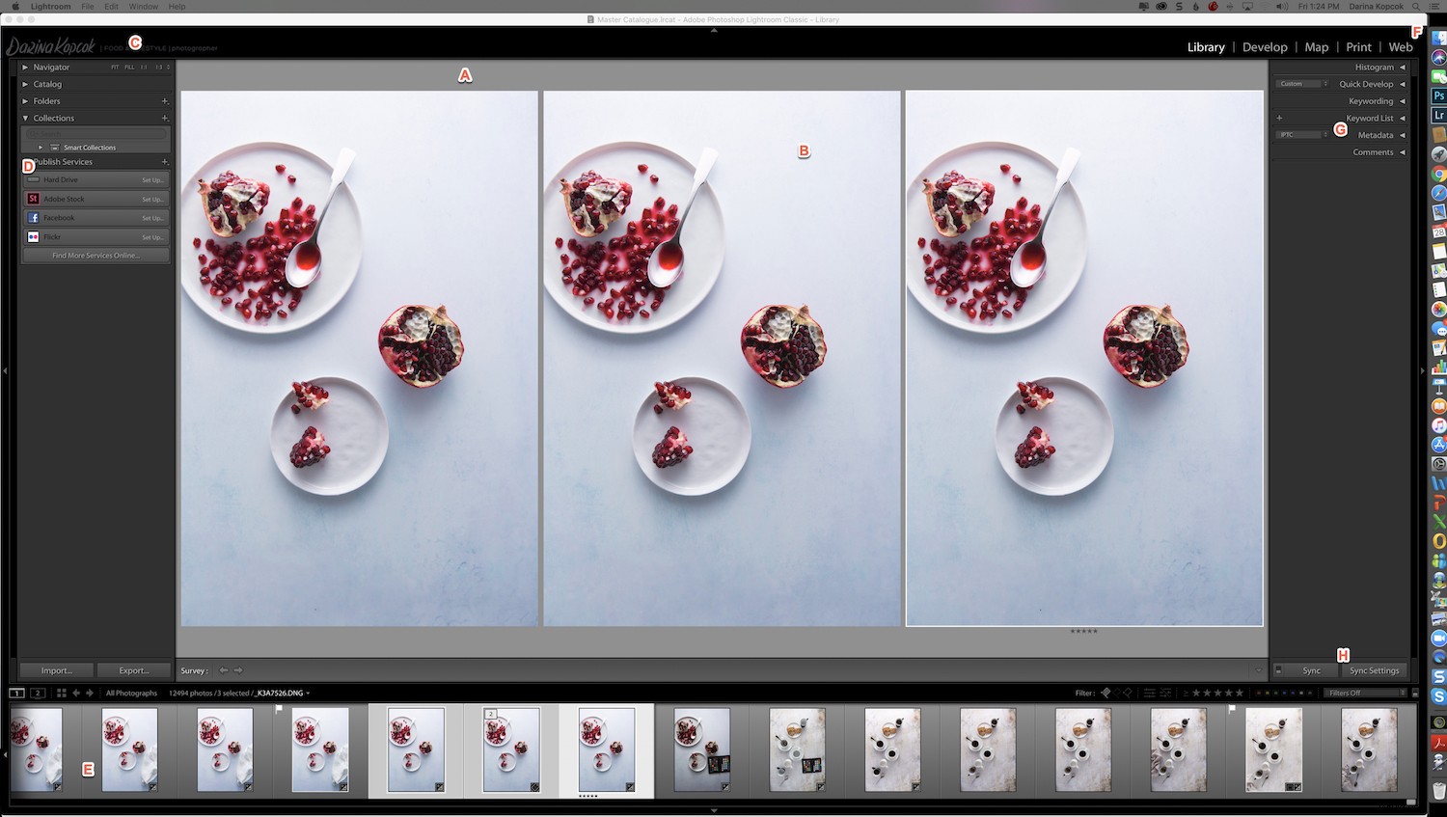Screen dimensions: 1447x817
Task: Click the Hard Drive publish service icon
Action: point(32,179)
